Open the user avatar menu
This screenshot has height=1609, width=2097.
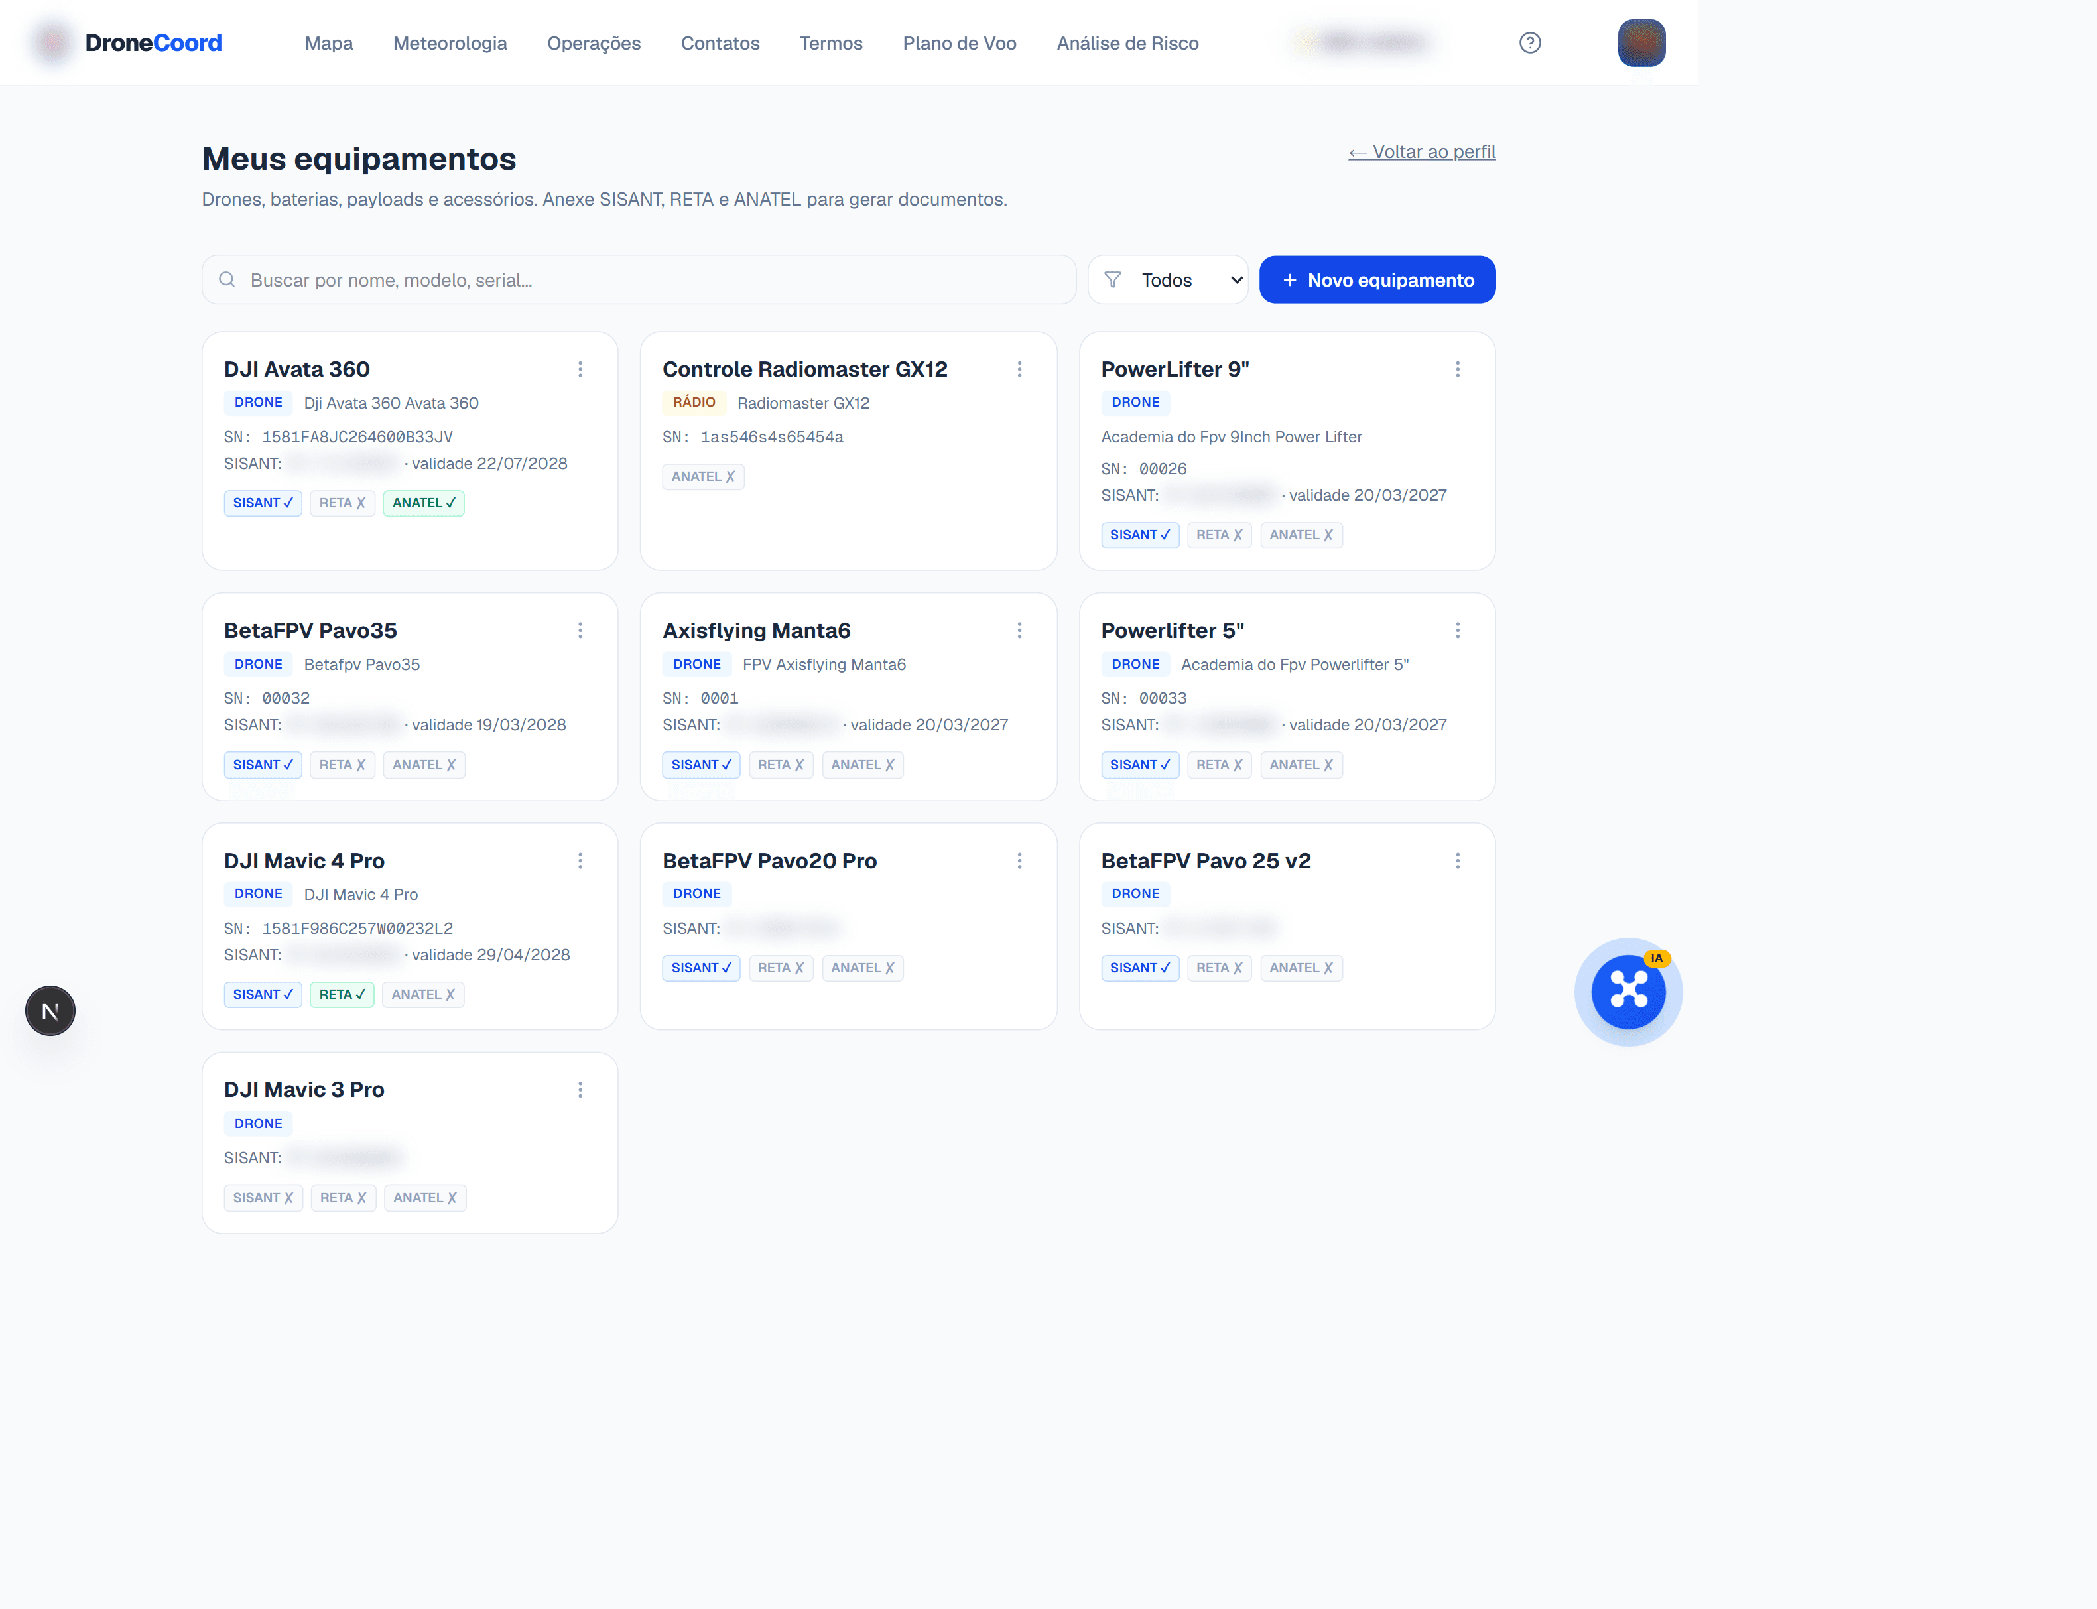pyautogui.click(x=1641, y=43)
